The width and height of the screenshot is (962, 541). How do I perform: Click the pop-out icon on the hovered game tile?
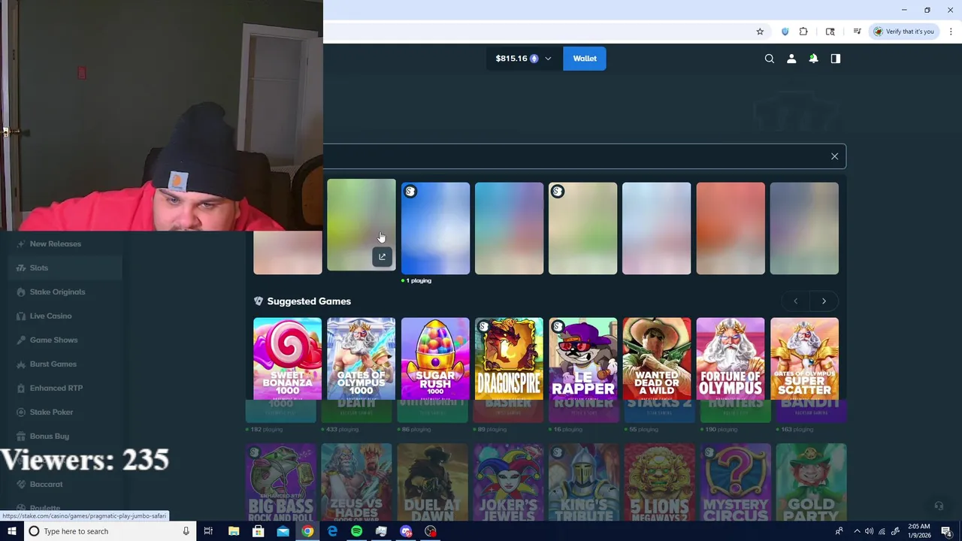coord(382,257)
